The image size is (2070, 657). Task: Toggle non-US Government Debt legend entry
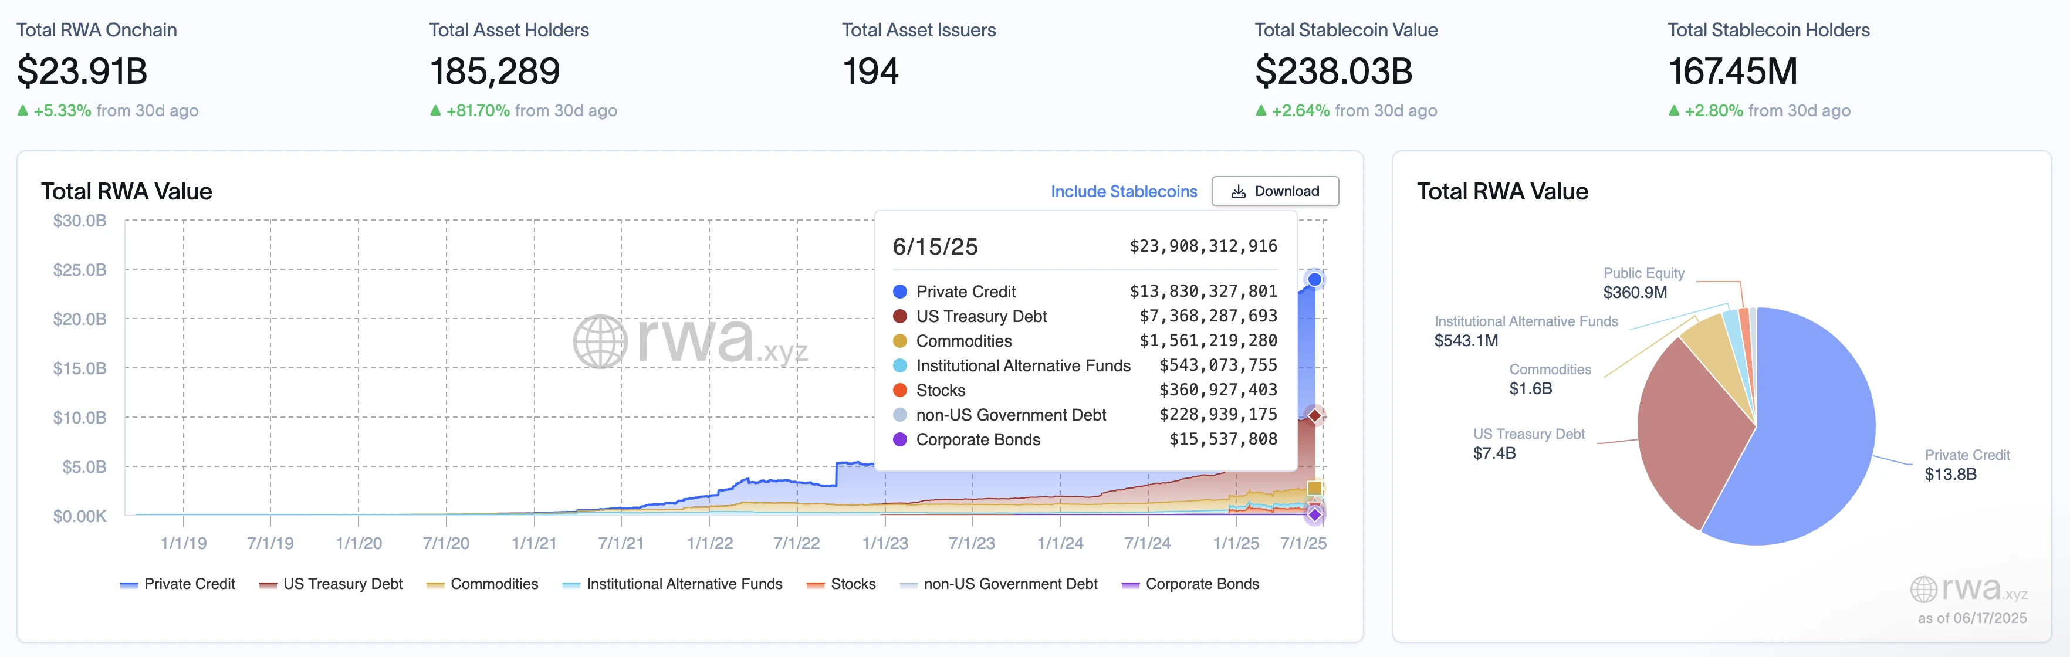(x=999, y=584)
